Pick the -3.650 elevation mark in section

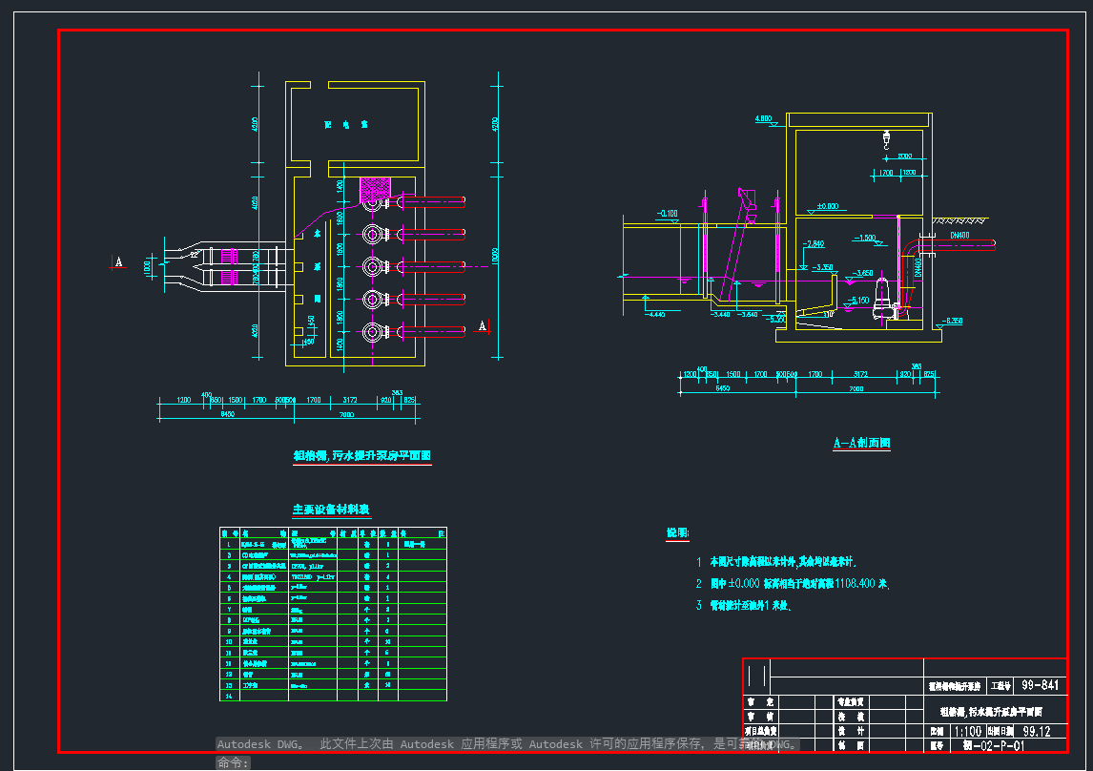pos(863,273)
